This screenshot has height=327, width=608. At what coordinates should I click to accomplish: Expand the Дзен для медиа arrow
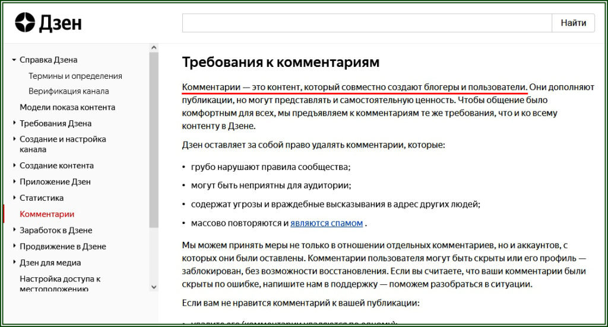[x=14, y=262]
